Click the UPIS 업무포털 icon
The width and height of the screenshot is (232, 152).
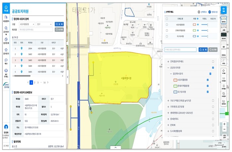point(6,86)
